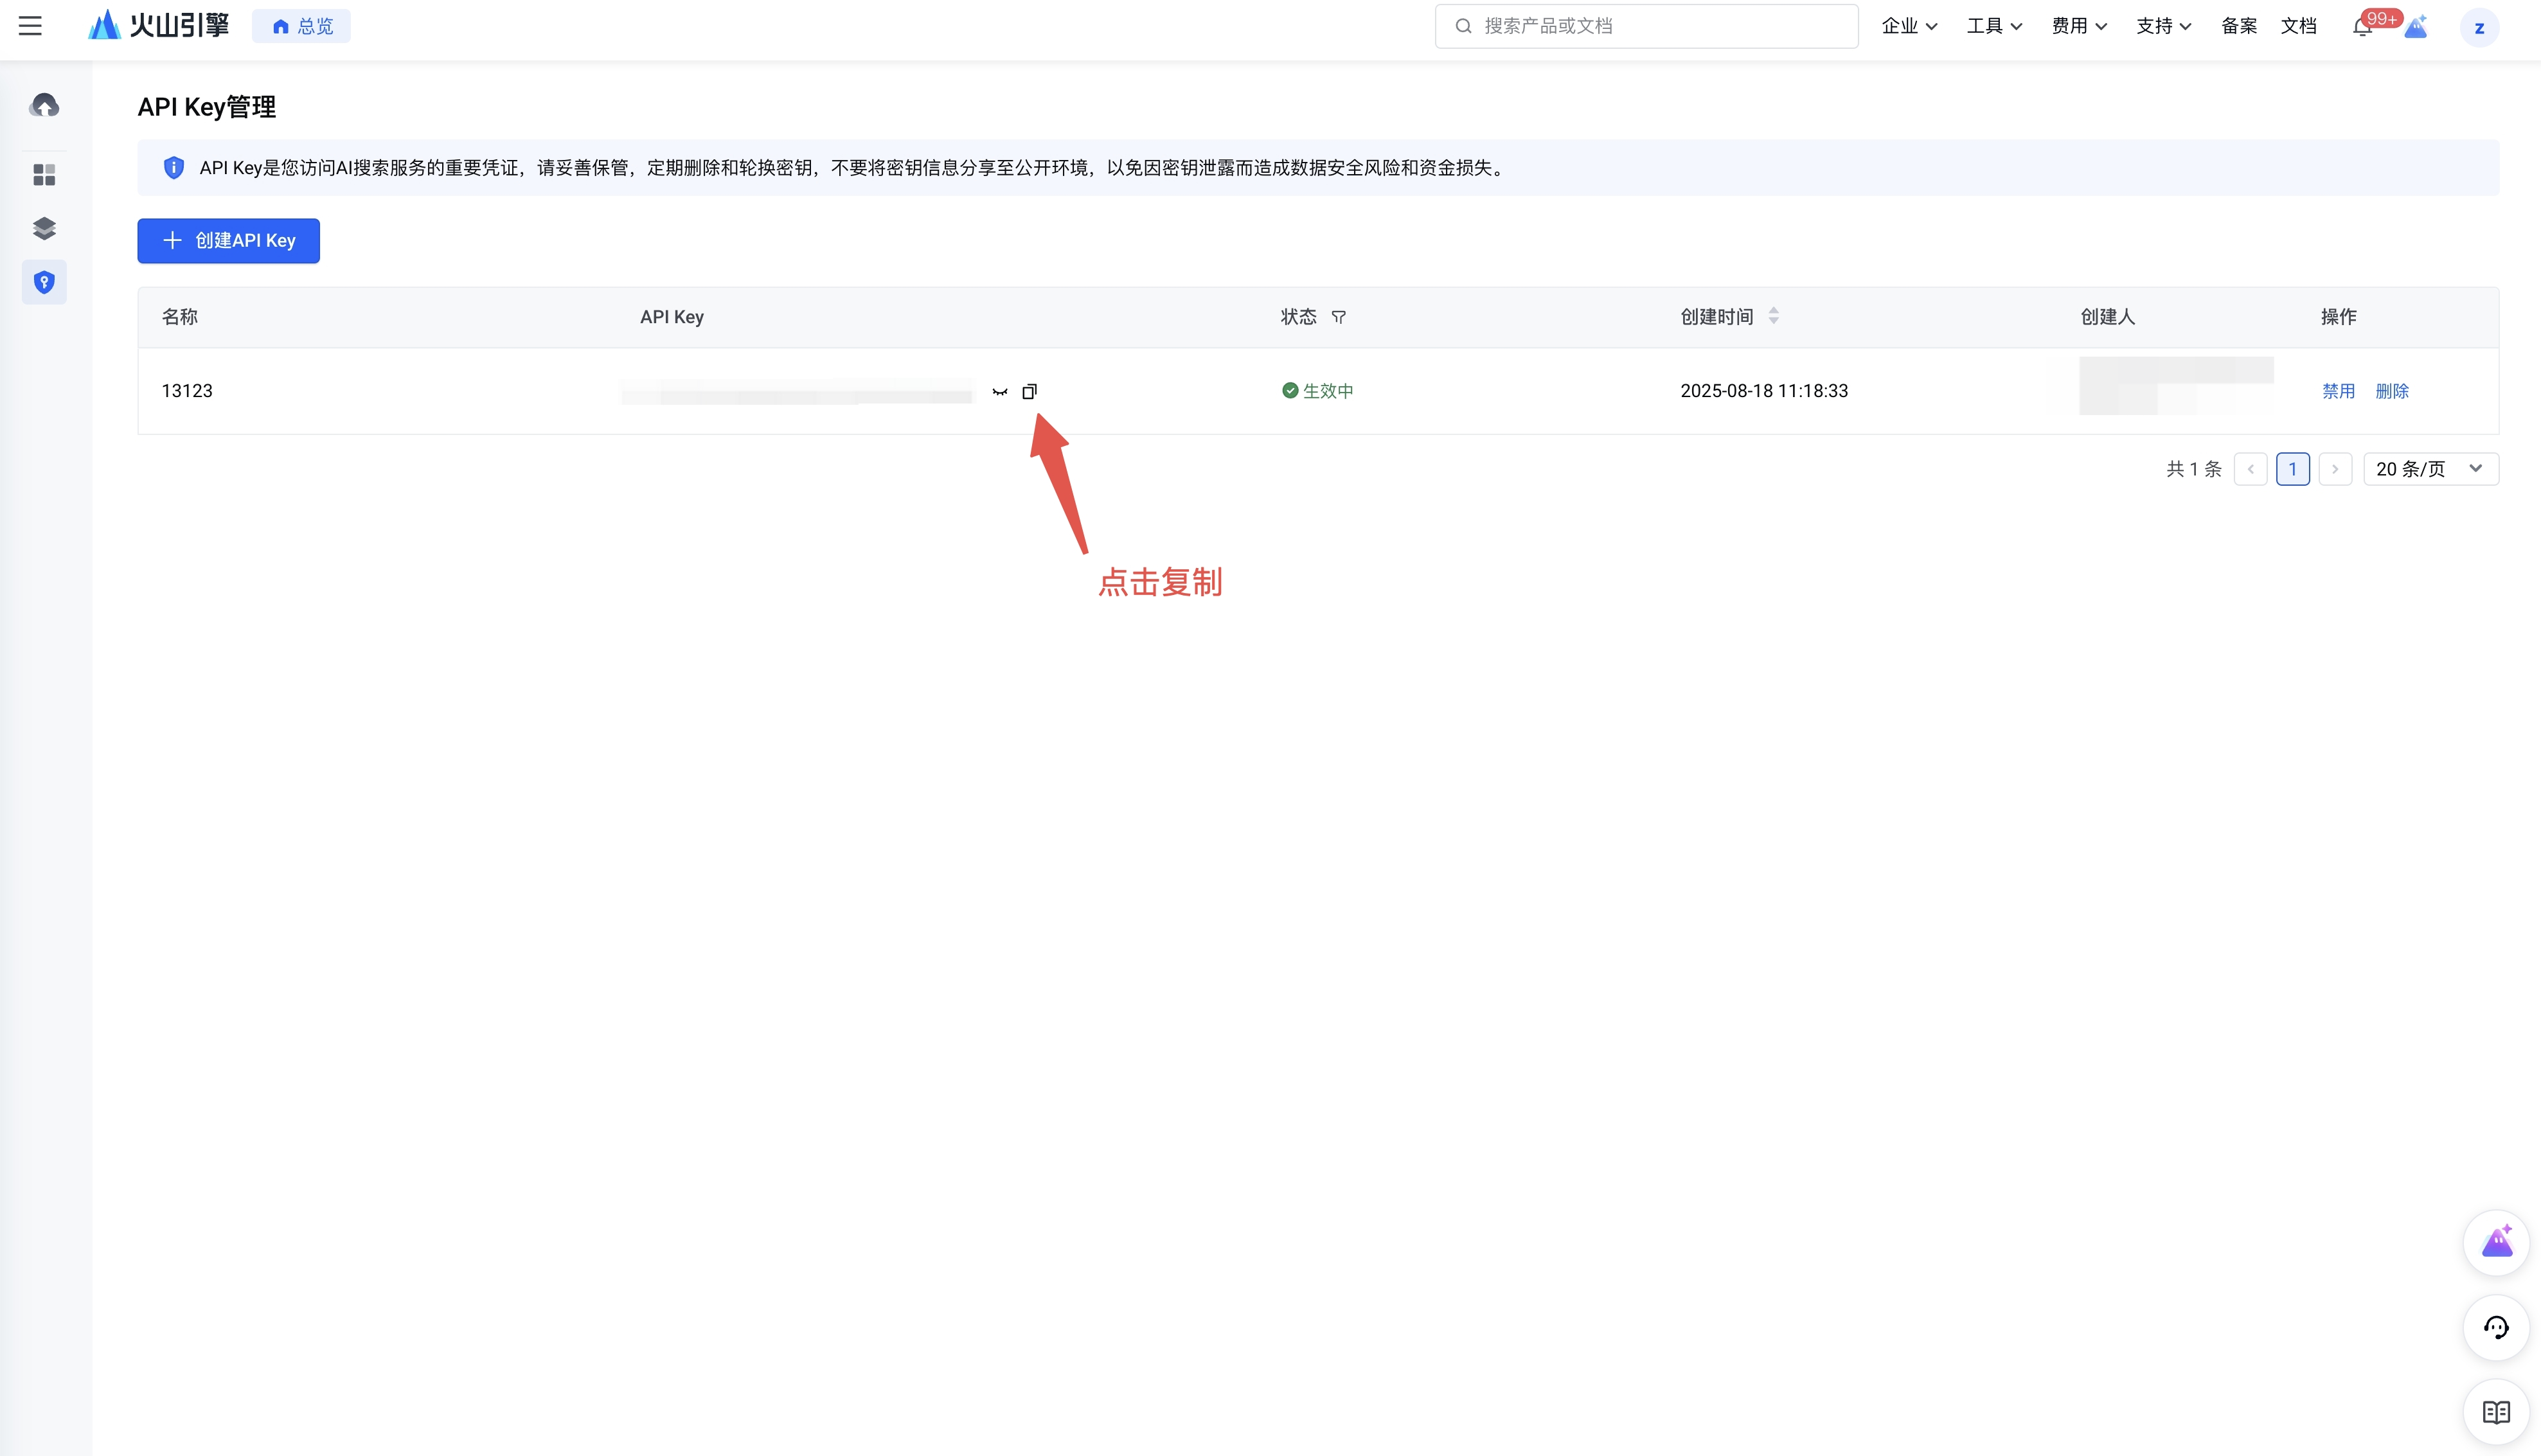Go to 总览 overview tab
2541x1456 pixels.
point(302,26)
